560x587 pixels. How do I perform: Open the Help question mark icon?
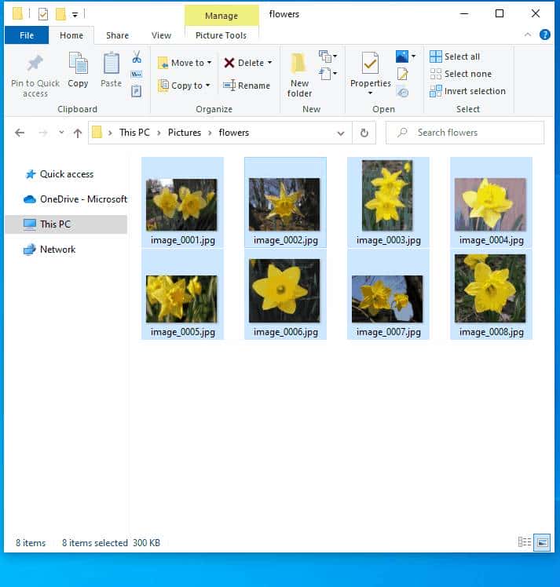click(544, 35)
